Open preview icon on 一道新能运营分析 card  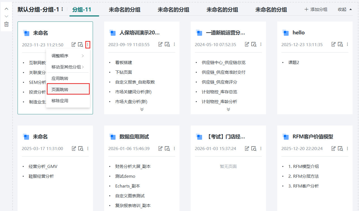pyautogui.click(x=254, y=44)
